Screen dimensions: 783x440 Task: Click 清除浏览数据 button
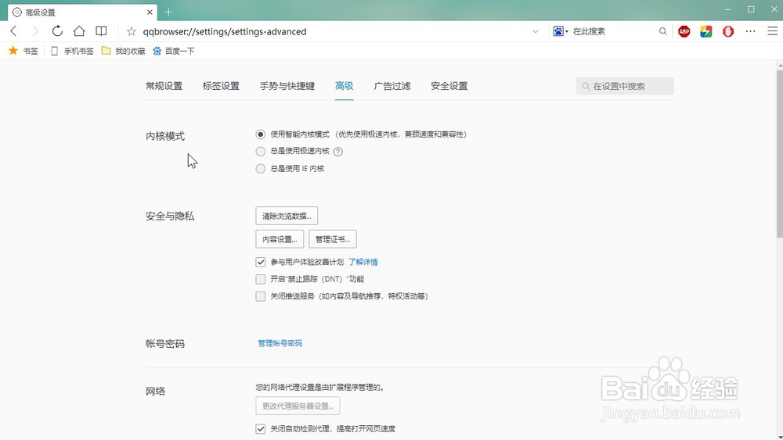pyautogui.click(x=287, y=216)
